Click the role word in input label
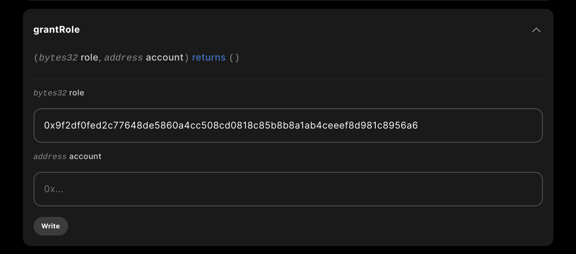This screenshot has width=576, height=254. tap(76, 93)
